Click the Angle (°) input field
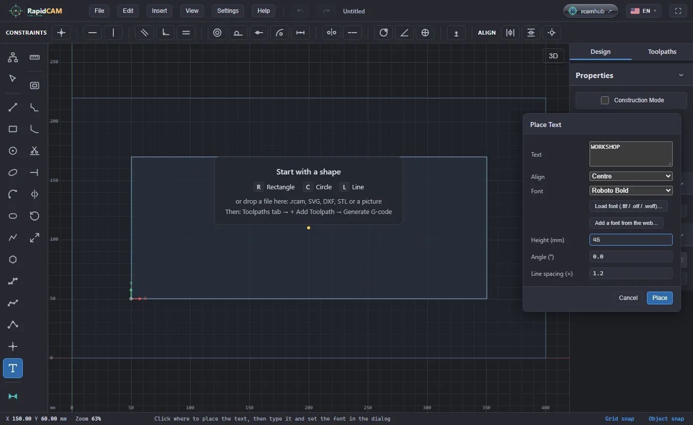The height and width of the screenshot is (425, 693). 631,256
